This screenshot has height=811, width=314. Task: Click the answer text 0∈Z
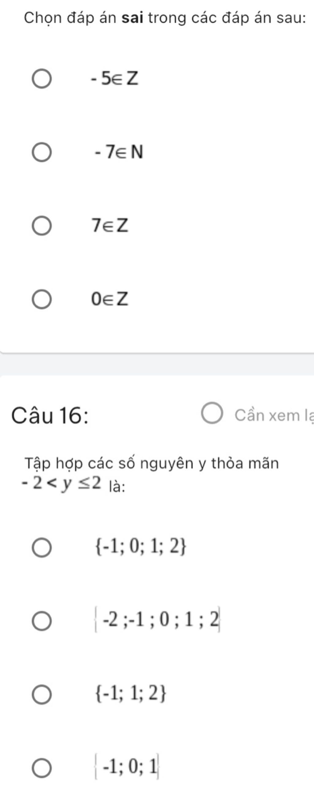(x=110, y=299)
